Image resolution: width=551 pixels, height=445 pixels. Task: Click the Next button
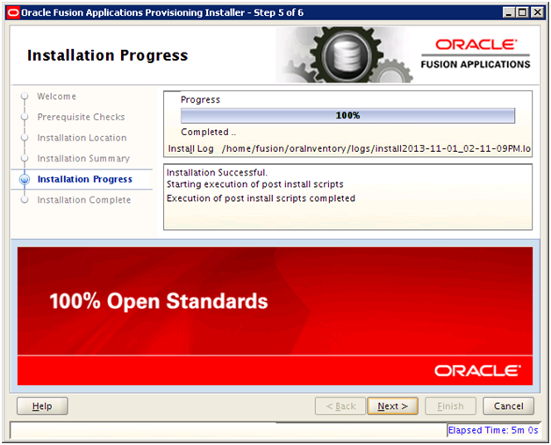(392, 406)
